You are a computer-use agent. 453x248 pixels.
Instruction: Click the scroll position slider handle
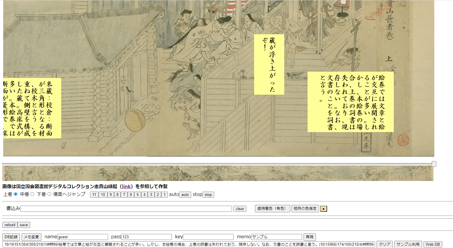[x=434, y=164]
